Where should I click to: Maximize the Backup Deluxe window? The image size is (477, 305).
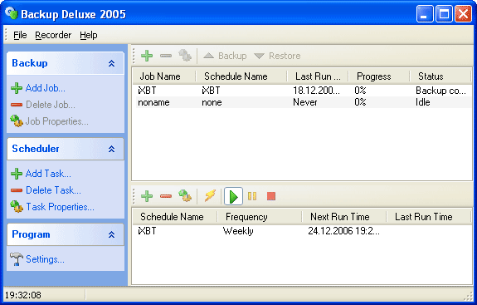[x=444, y=14]
